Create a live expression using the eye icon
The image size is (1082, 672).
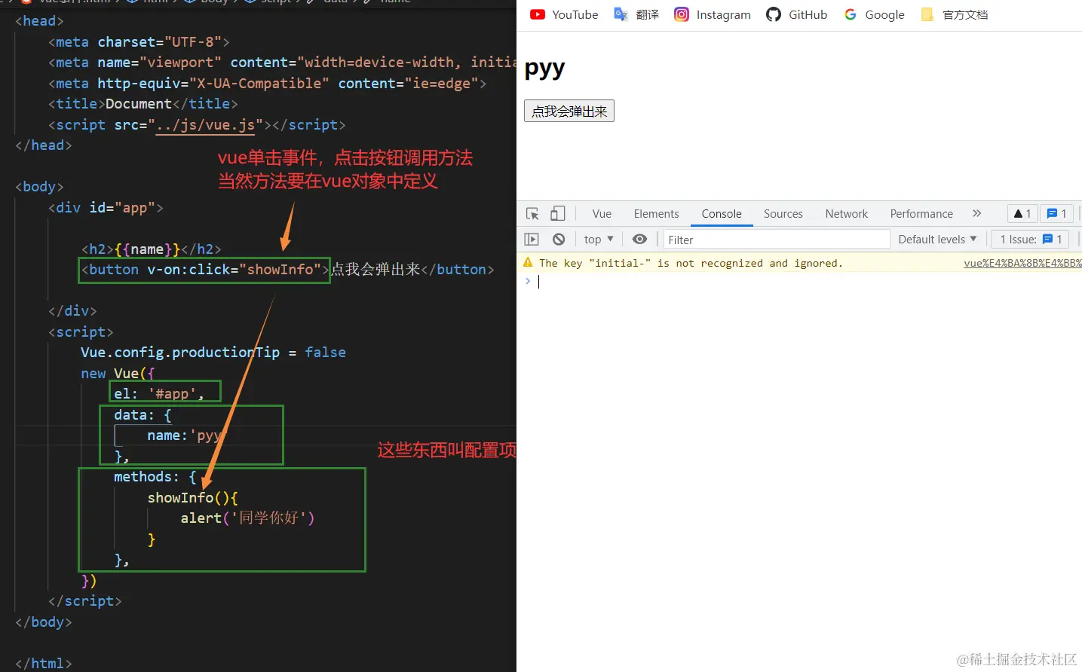point(639,239)
